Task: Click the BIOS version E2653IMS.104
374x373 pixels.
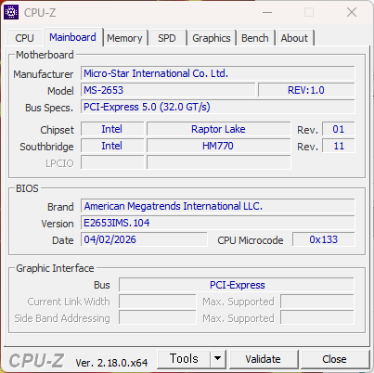Action: click(218, 223)
